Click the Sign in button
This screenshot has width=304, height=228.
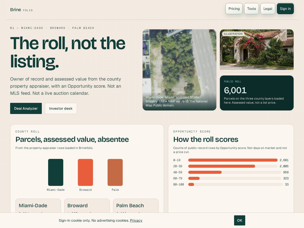[x=285, y=9]
